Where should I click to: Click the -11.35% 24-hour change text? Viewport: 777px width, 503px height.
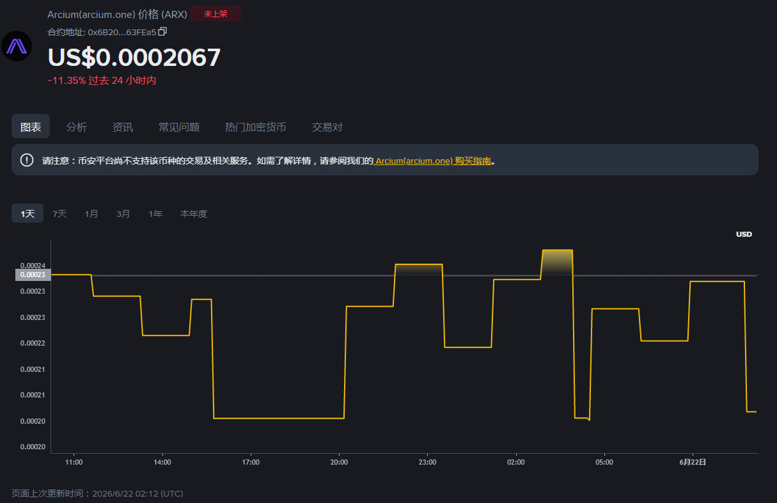pos(102,80)
